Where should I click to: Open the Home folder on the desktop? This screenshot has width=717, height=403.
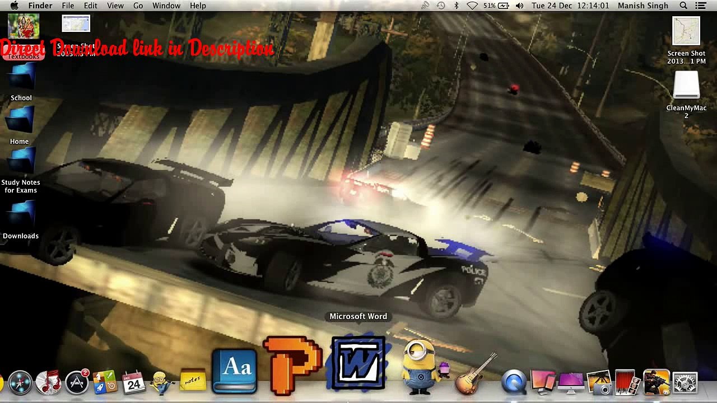pos(20,125)
